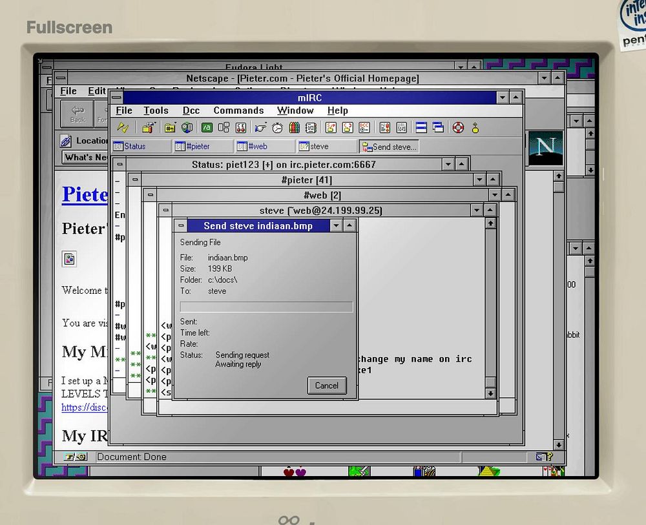Click the broken image icon on Pieter's homepage

pyautogui.click(x=69, y=259)
